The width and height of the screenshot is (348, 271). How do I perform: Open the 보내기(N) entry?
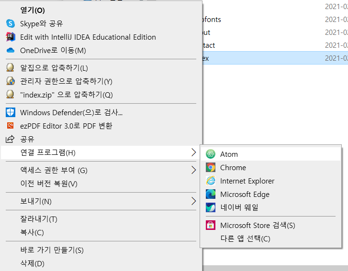click(101, 201)
